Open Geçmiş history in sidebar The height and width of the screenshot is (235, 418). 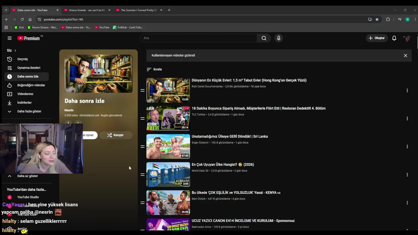26,59
